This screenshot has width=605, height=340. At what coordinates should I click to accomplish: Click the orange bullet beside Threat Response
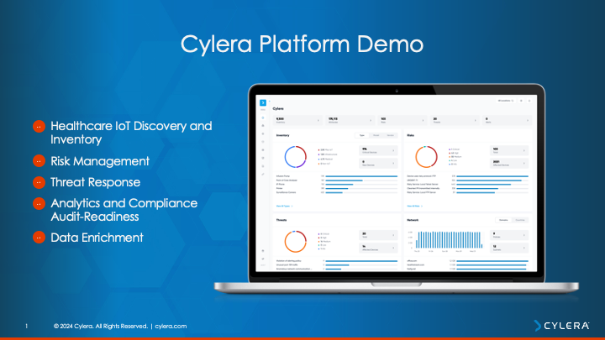[39, 182]
